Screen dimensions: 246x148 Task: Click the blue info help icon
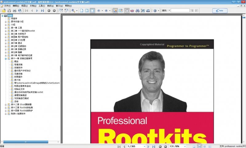155,11
